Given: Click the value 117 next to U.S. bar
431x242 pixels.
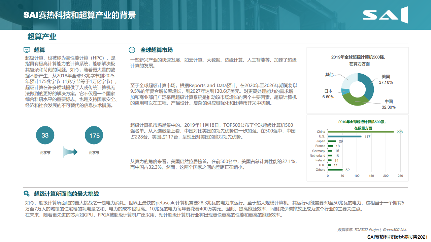Looking at the screenshot, I should tap(367, 136).
